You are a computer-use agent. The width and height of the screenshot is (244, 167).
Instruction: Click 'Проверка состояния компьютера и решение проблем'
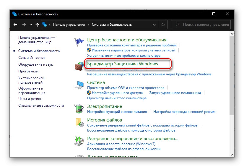[x=132, y=45]
